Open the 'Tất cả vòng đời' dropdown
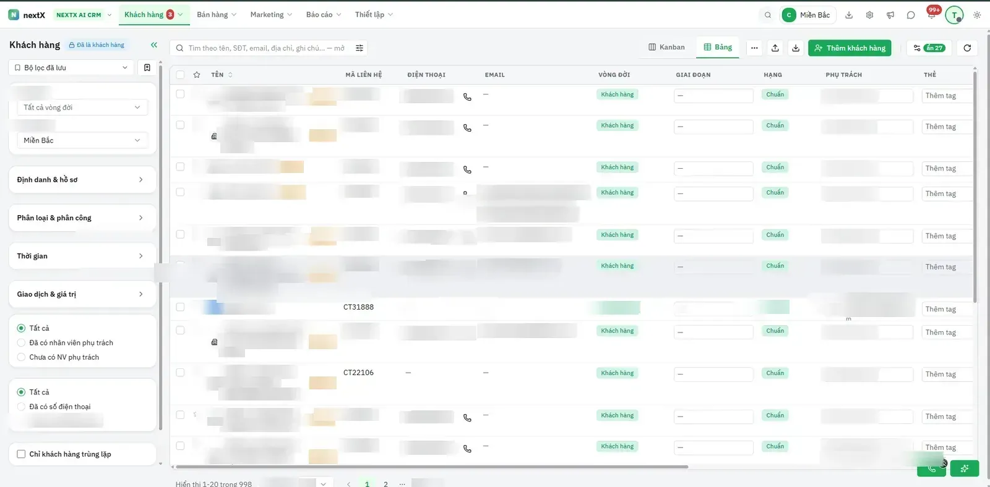The image size is (990, 487). pos(82,108)
